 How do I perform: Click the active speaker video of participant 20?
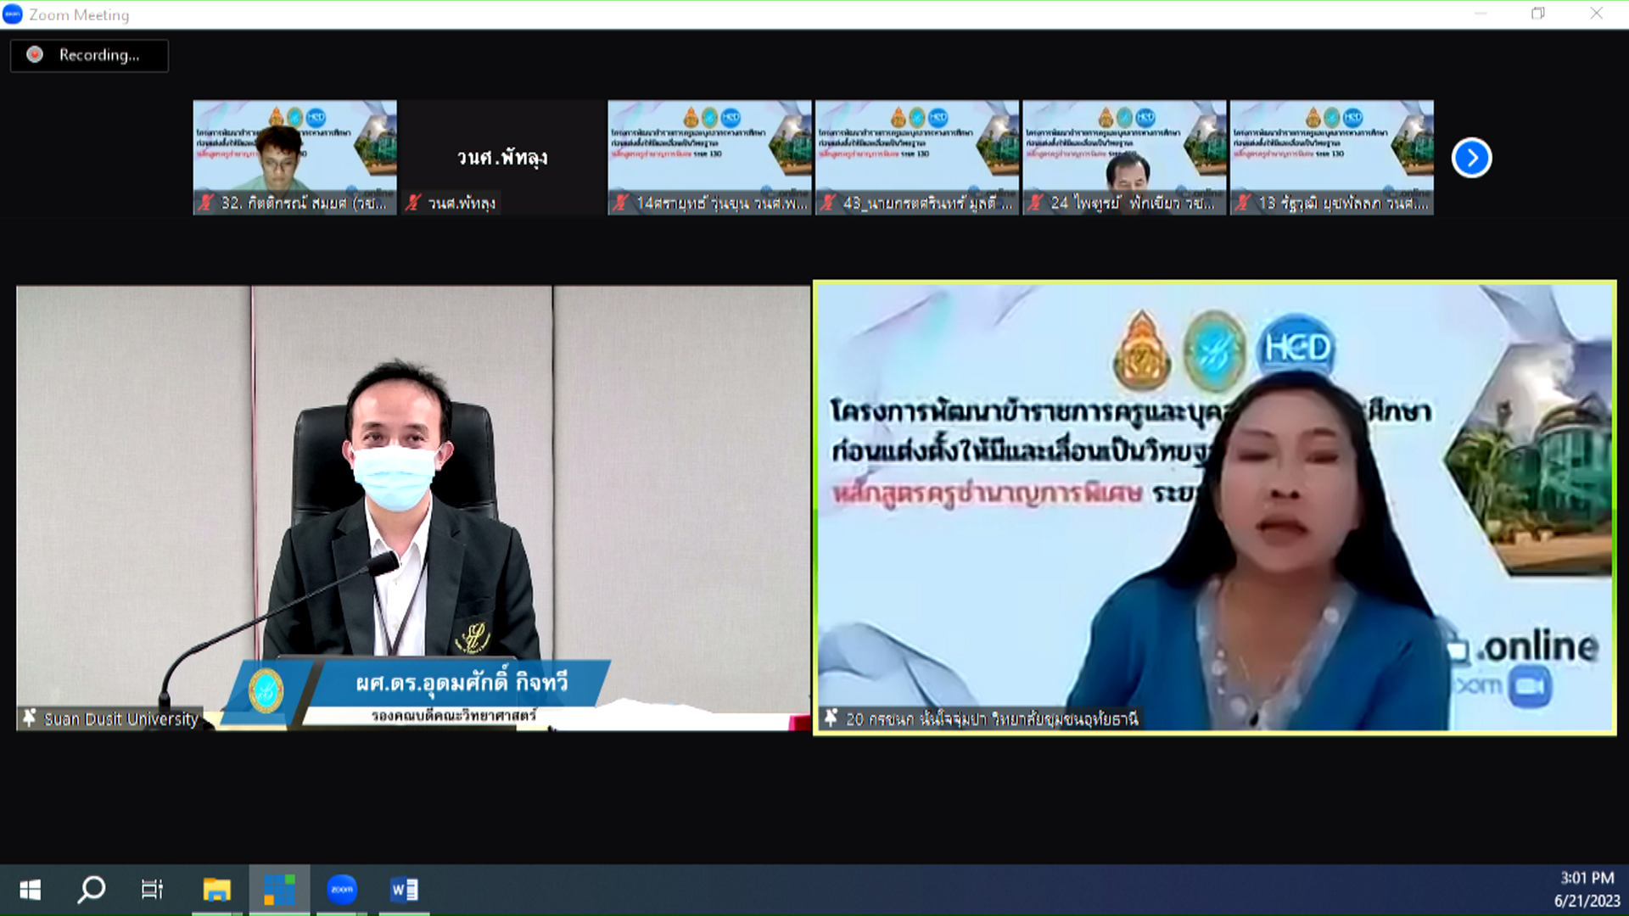pos(1215,509)
